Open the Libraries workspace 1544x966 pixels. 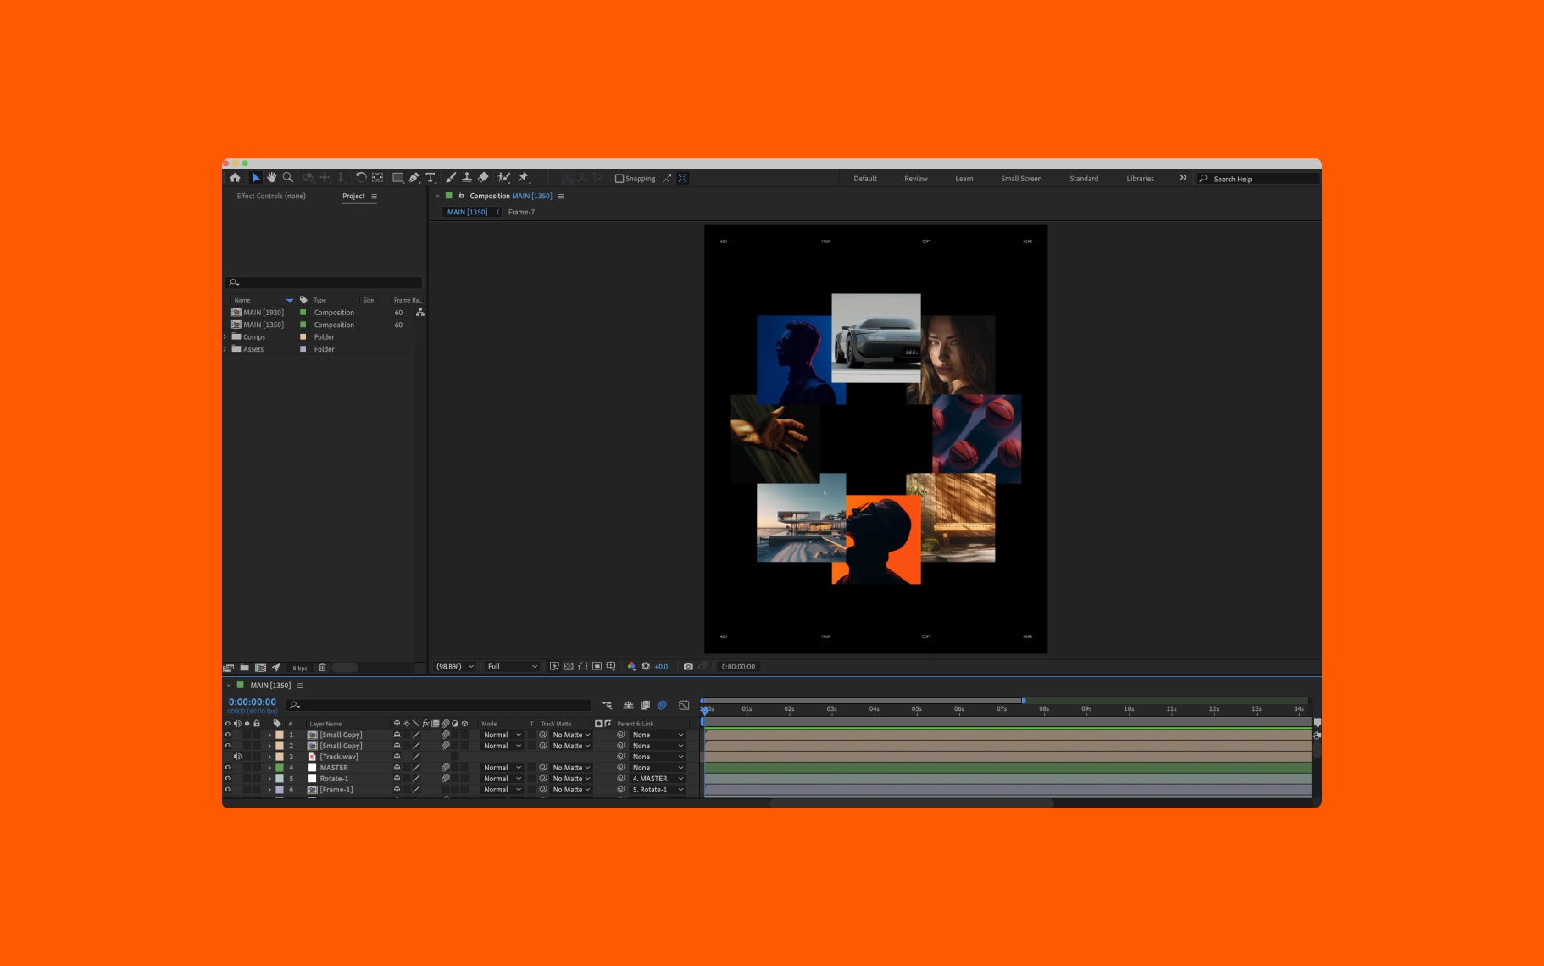pos(1140,179)
